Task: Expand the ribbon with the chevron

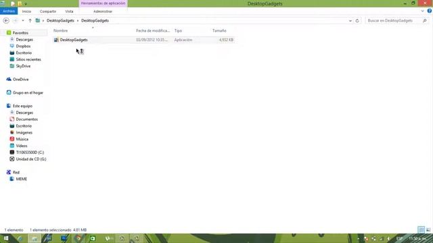Action: pos(422,11)
